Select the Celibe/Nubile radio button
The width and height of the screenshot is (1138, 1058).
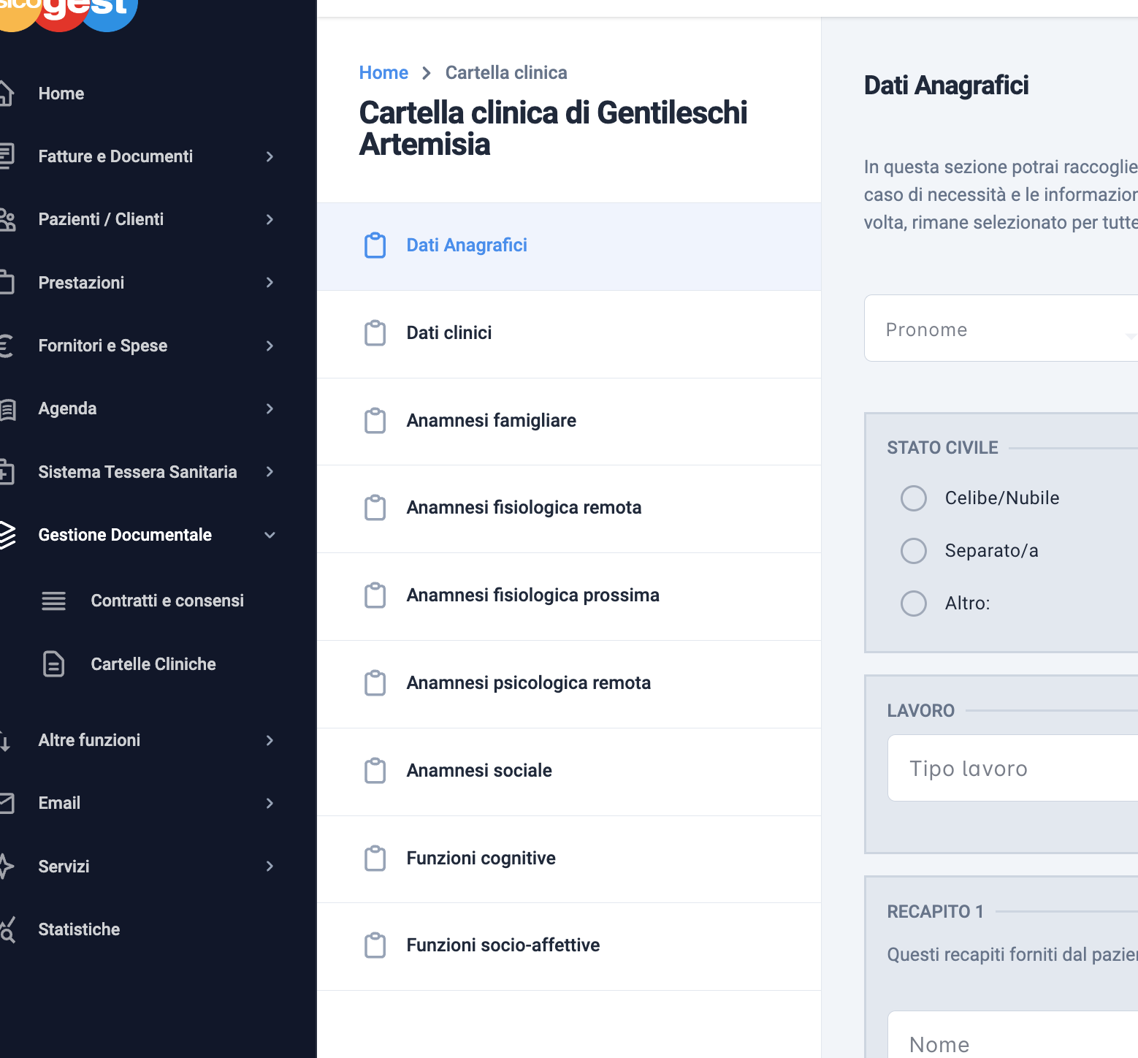pyautogui.click(x=913, y=498)
